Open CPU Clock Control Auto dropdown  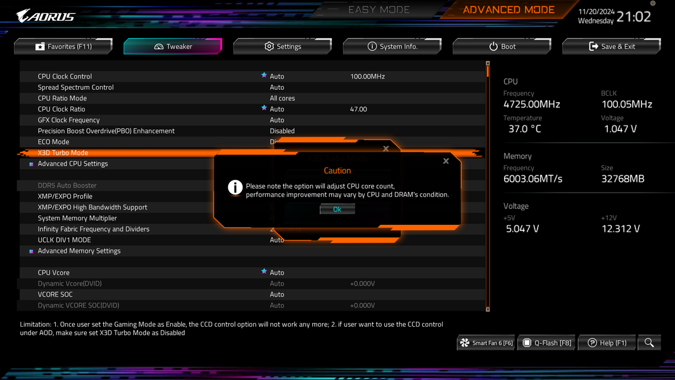277,76
